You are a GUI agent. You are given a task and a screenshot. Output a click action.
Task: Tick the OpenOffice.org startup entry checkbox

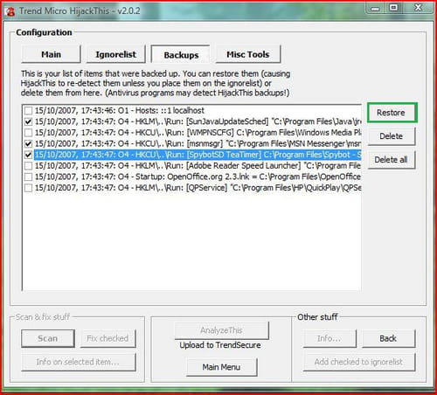pyautogui.click(x=28, y=177)
